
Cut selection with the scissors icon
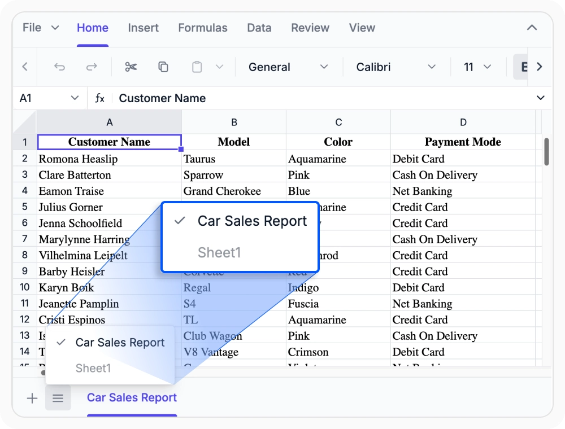131,67
